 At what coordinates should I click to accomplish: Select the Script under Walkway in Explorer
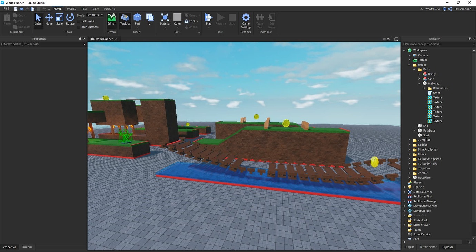click(437, 93)
